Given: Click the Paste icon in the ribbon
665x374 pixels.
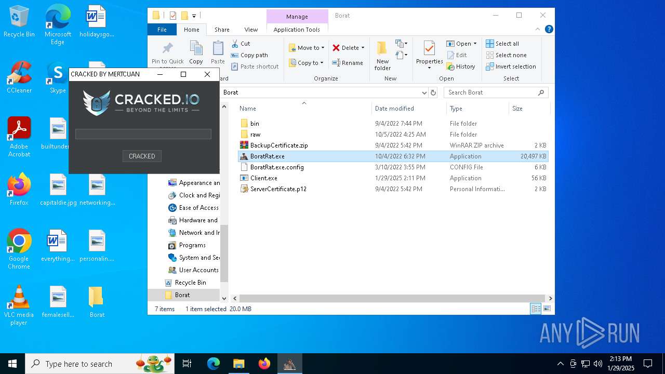Looking at the screenshot, I should (218, 49).
